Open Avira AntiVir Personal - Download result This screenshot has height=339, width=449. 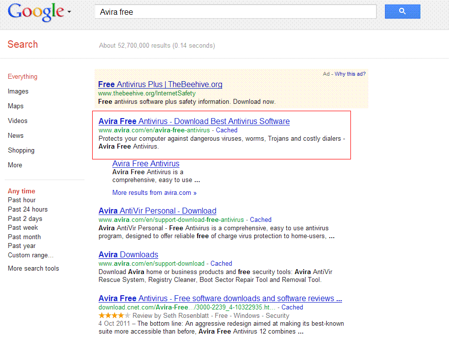157,211
